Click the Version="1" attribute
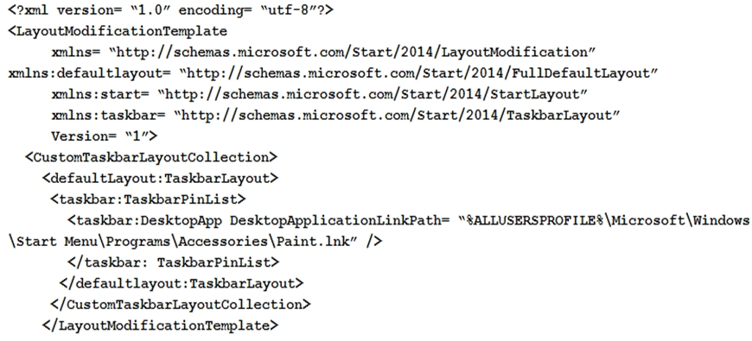This screenshot has width=752, height=341. tap(104, 136)
